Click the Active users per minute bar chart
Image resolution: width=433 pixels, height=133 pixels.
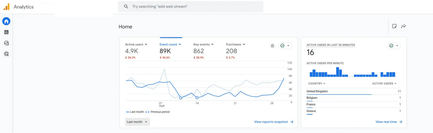coord(352,72)
